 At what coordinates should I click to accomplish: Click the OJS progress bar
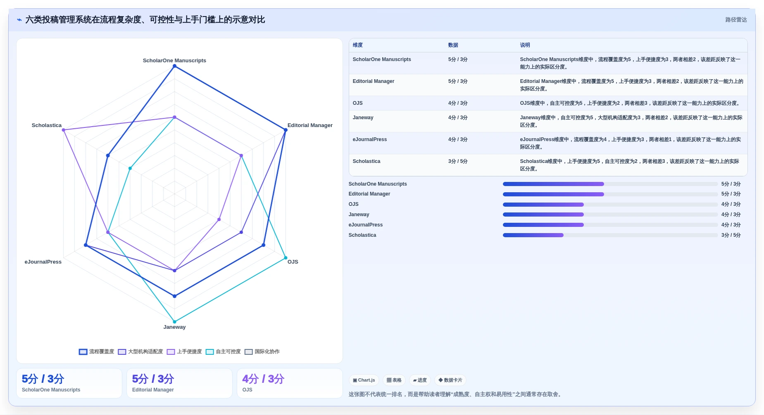pos(610,204)
